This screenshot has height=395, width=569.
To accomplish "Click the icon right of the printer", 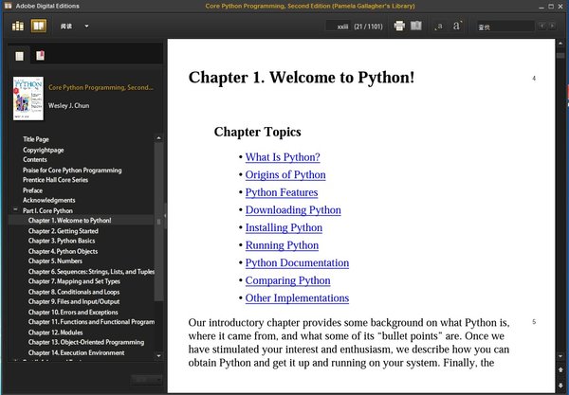I will click(x=416, y=26).
